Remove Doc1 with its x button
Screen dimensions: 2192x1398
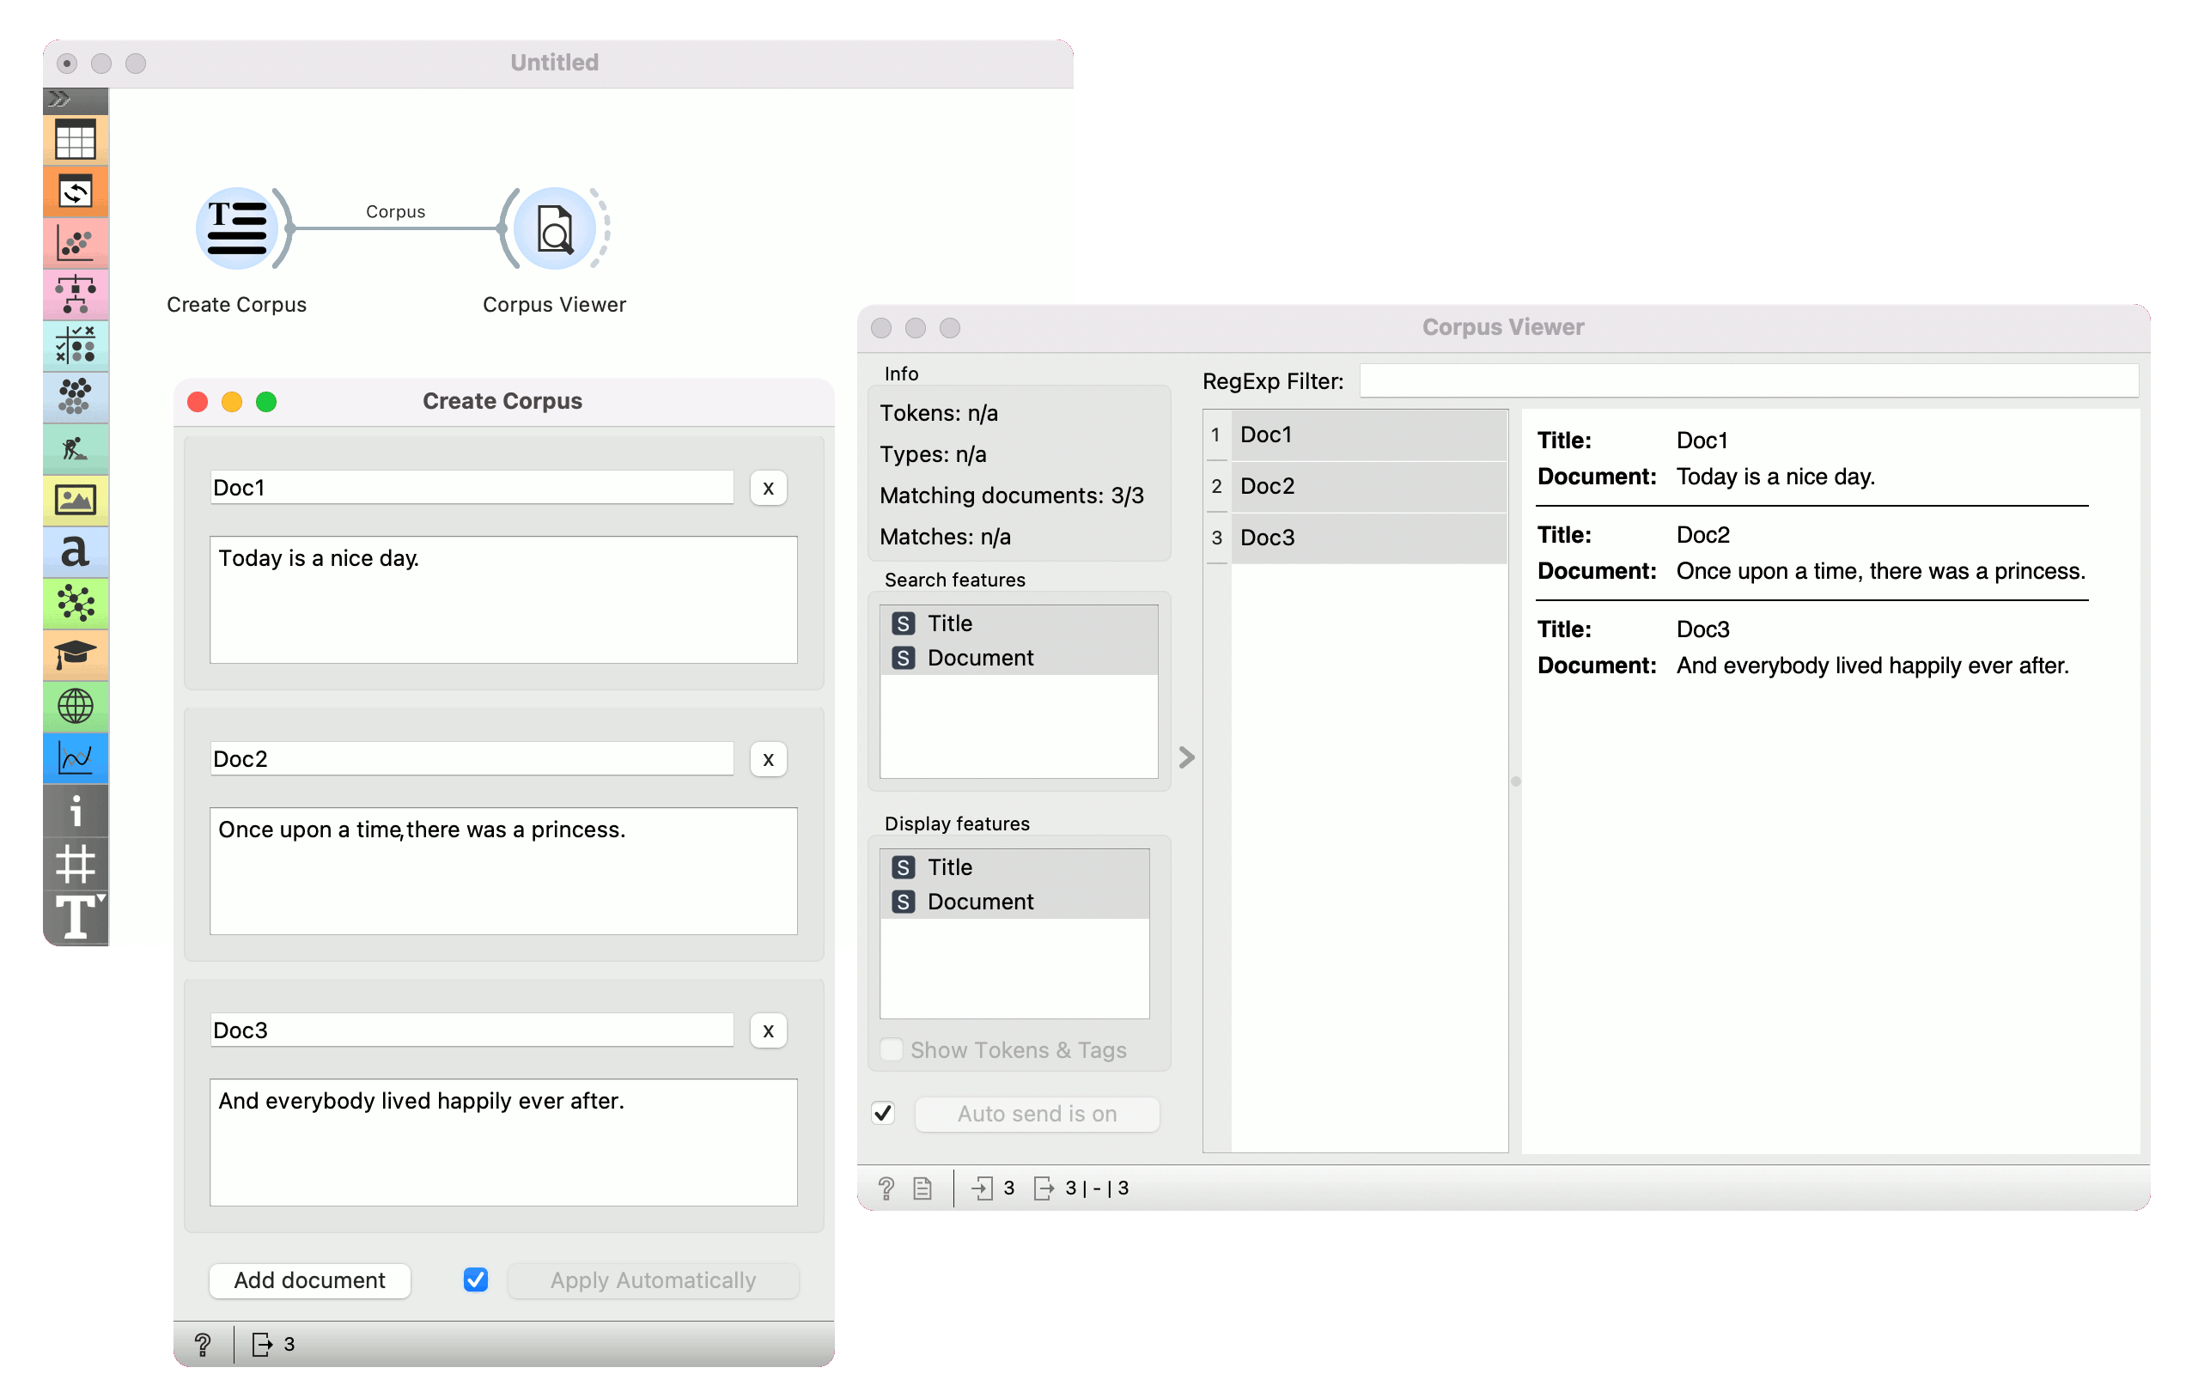click(768, 488)
